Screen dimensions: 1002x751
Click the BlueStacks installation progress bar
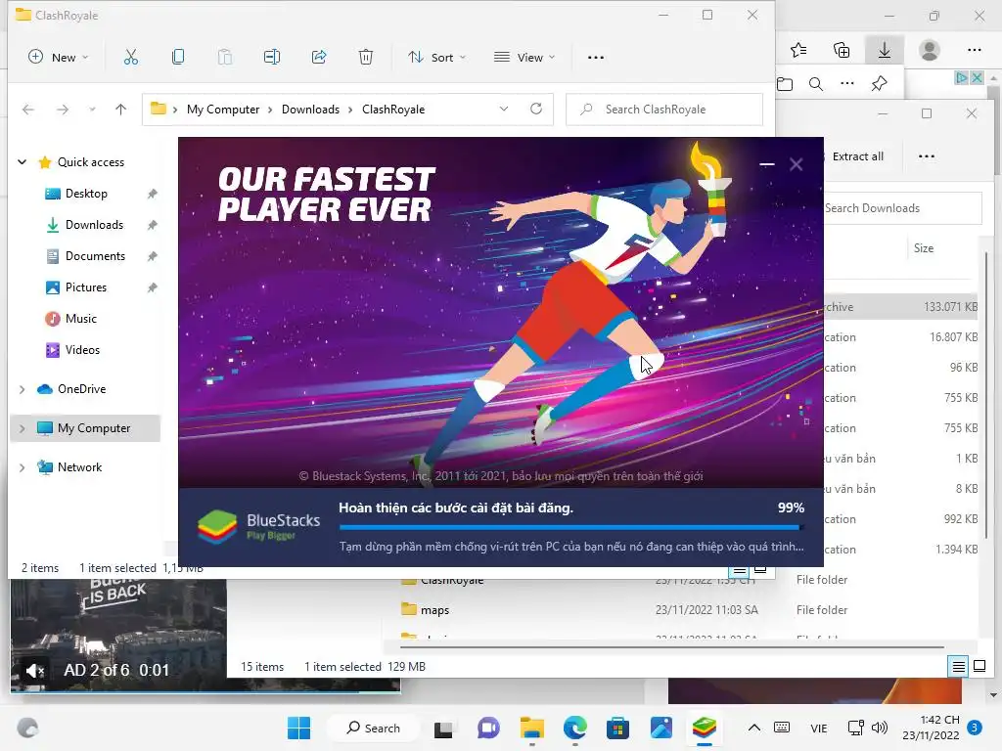[x=571, y=527]
